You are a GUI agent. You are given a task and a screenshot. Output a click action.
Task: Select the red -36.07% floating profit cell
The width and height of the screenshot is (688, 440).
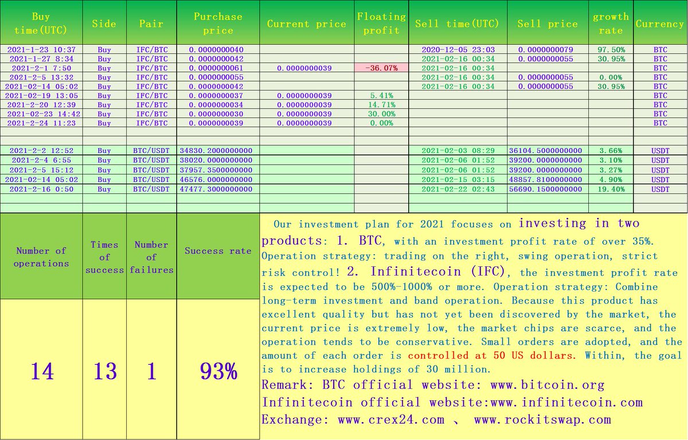click(381, 68)
